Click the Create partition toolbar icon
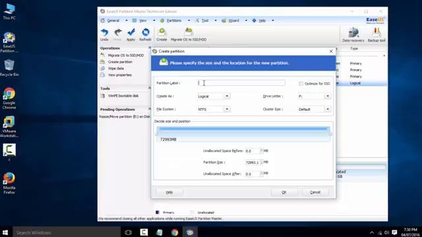Viewport: 422px width, 237px height. 162,35
